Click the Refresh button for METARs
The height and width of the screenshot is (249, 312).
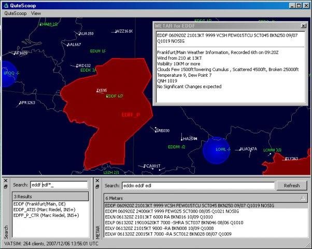pyautogui.click(x=292, y=186)
